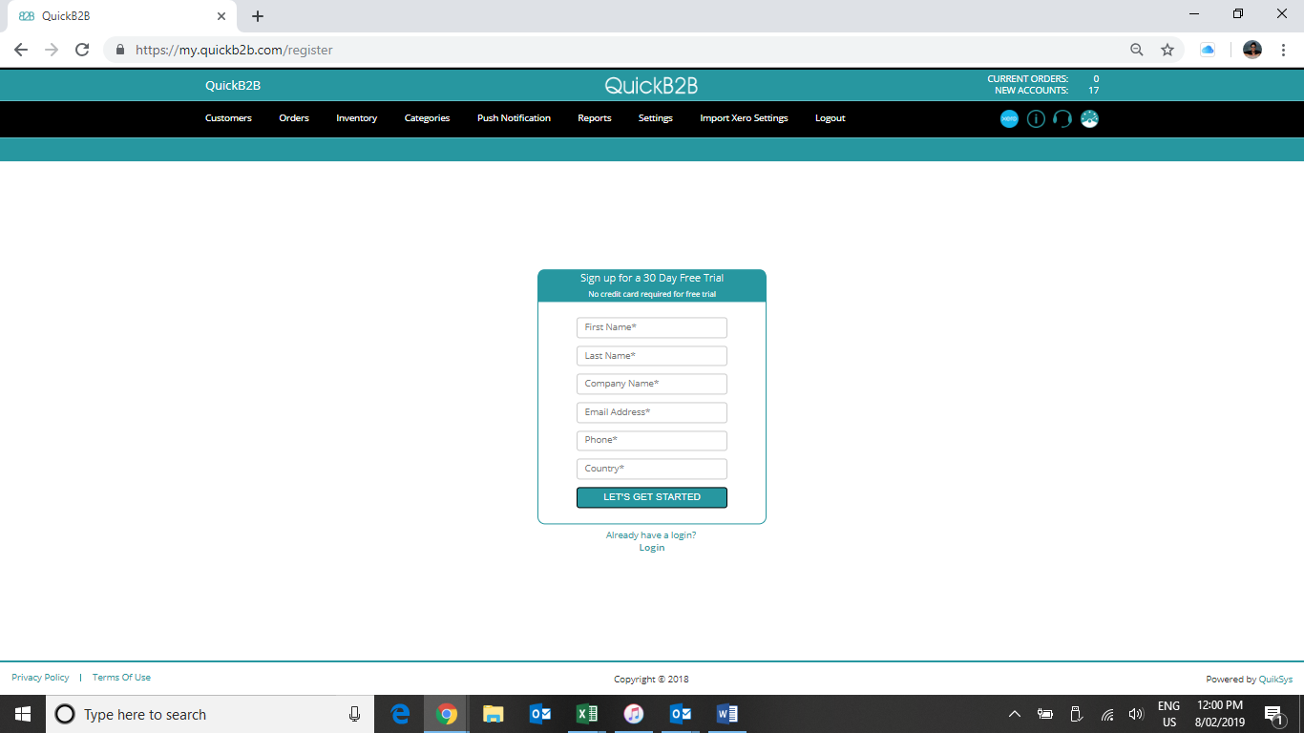
Task: Click the First Name field
Action: (x=652, y=327)
